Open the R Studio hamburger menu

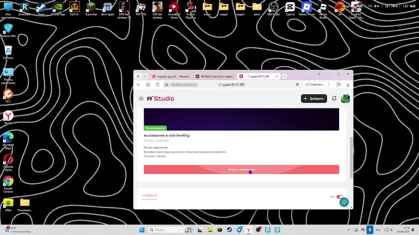point(141,99)
